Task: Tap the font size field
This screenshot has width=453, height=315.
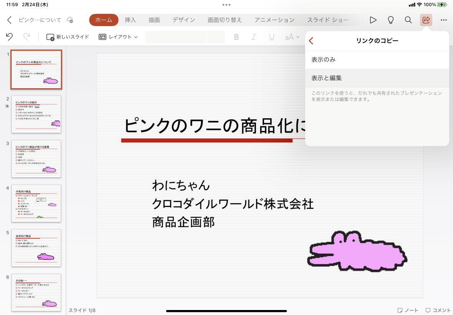Action: [x=216, y=37]
